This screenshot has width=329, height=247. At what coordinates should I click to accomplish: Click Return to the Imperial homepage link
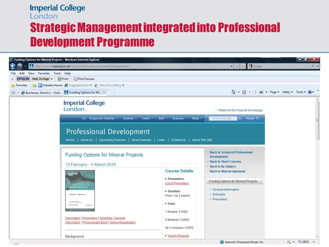[x=240, y=110]
